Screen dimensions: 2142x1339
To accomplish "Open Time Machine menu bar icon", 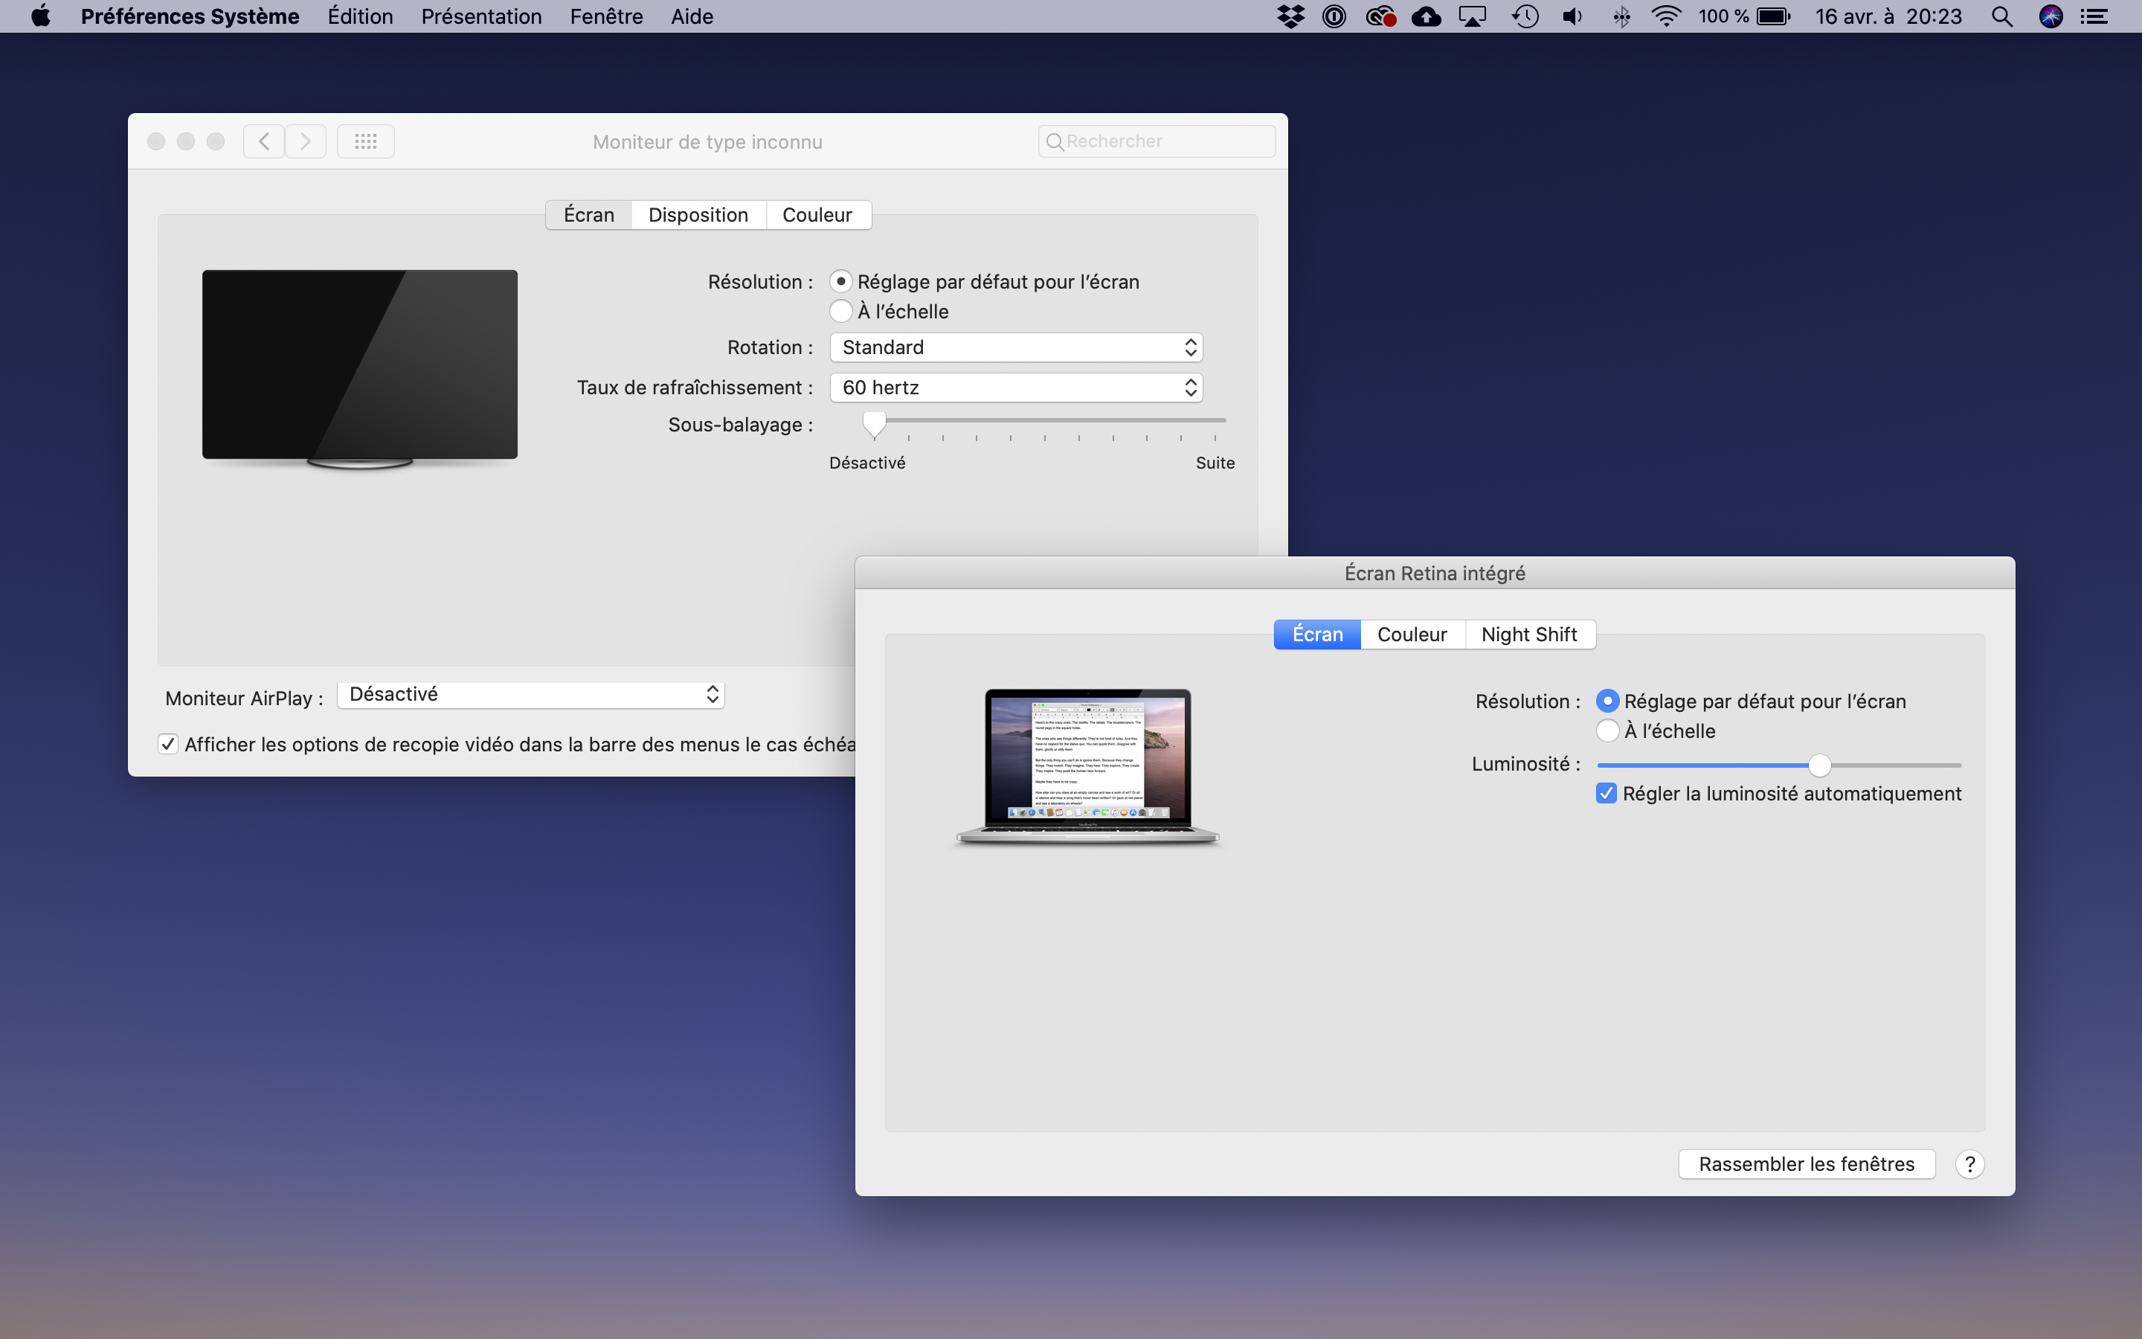I will pyautogui.click(x=1525, y=17).
